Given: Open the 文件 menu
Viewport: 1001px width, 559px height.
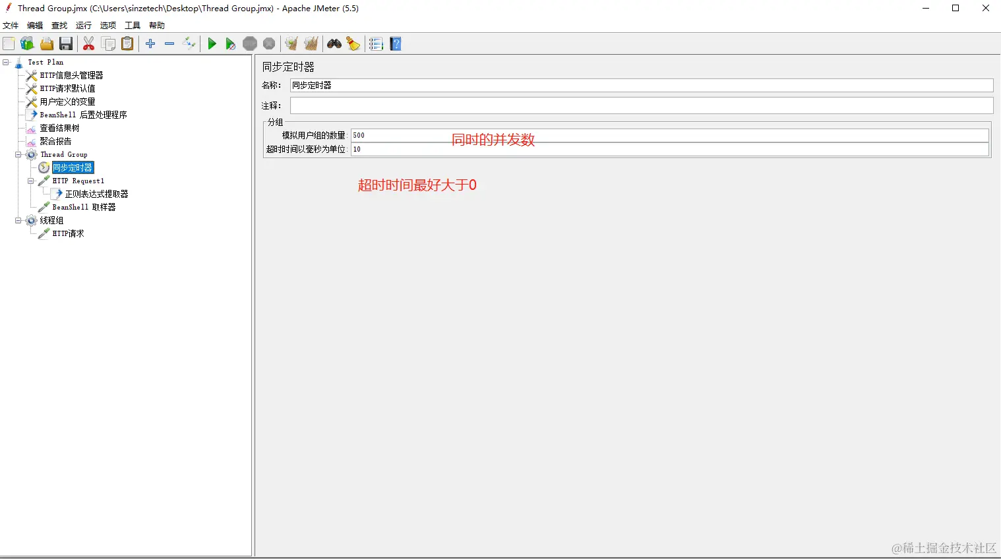Looking at the screenshot, I should click(11, 26).
